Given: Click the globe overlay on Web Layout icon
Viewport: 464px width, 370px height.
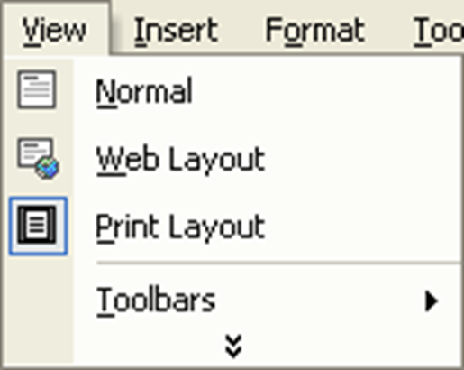Looking at the screenshot, I should pyautogui.click(x=48, y=169).
